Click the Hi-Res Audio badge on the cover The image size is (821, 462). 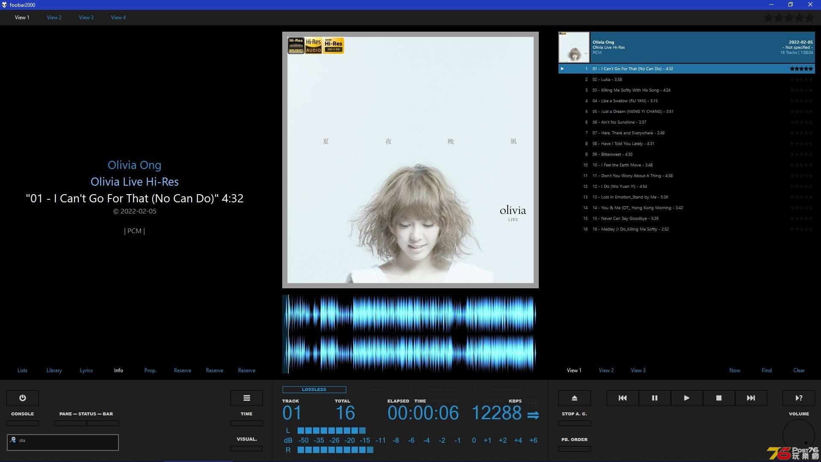313,45
